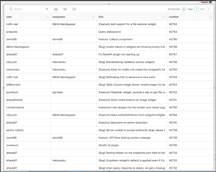Image resolution: width=216 pixels, height=172 pixels.
Task: Toggle hidden columns eye icon
Action: pyautogui.click(x=65, y=9)
